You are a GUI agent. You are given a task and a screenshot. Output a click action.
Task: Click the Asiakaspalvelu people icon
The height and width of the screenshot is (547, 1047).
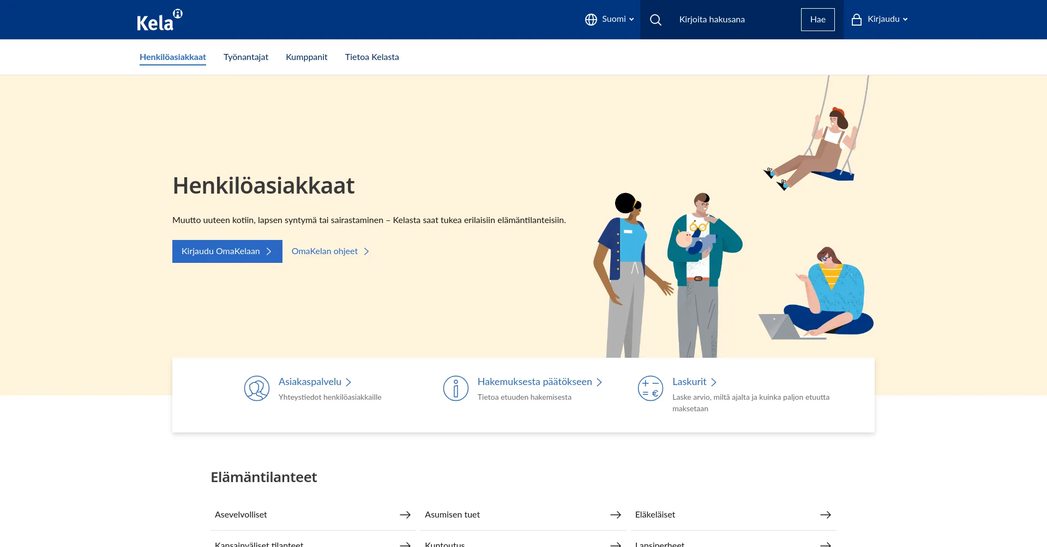pos(257,388)
